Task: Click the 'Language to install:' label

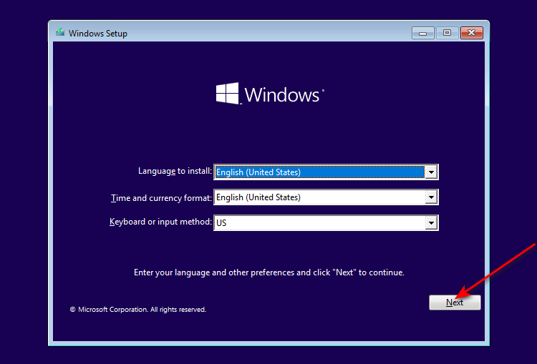Action: tap(175, 171)
